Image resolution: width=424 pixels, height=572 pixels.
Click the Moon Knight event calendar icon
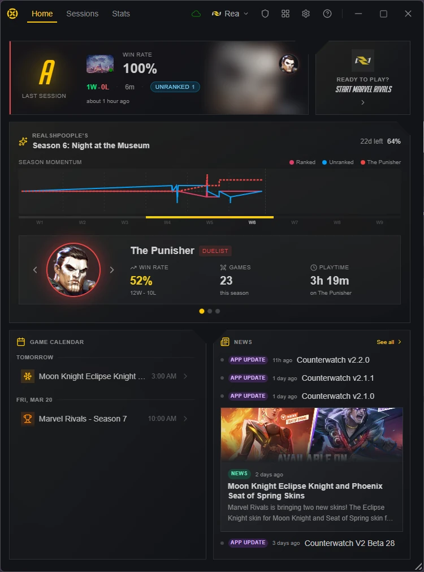click(28, 376)
